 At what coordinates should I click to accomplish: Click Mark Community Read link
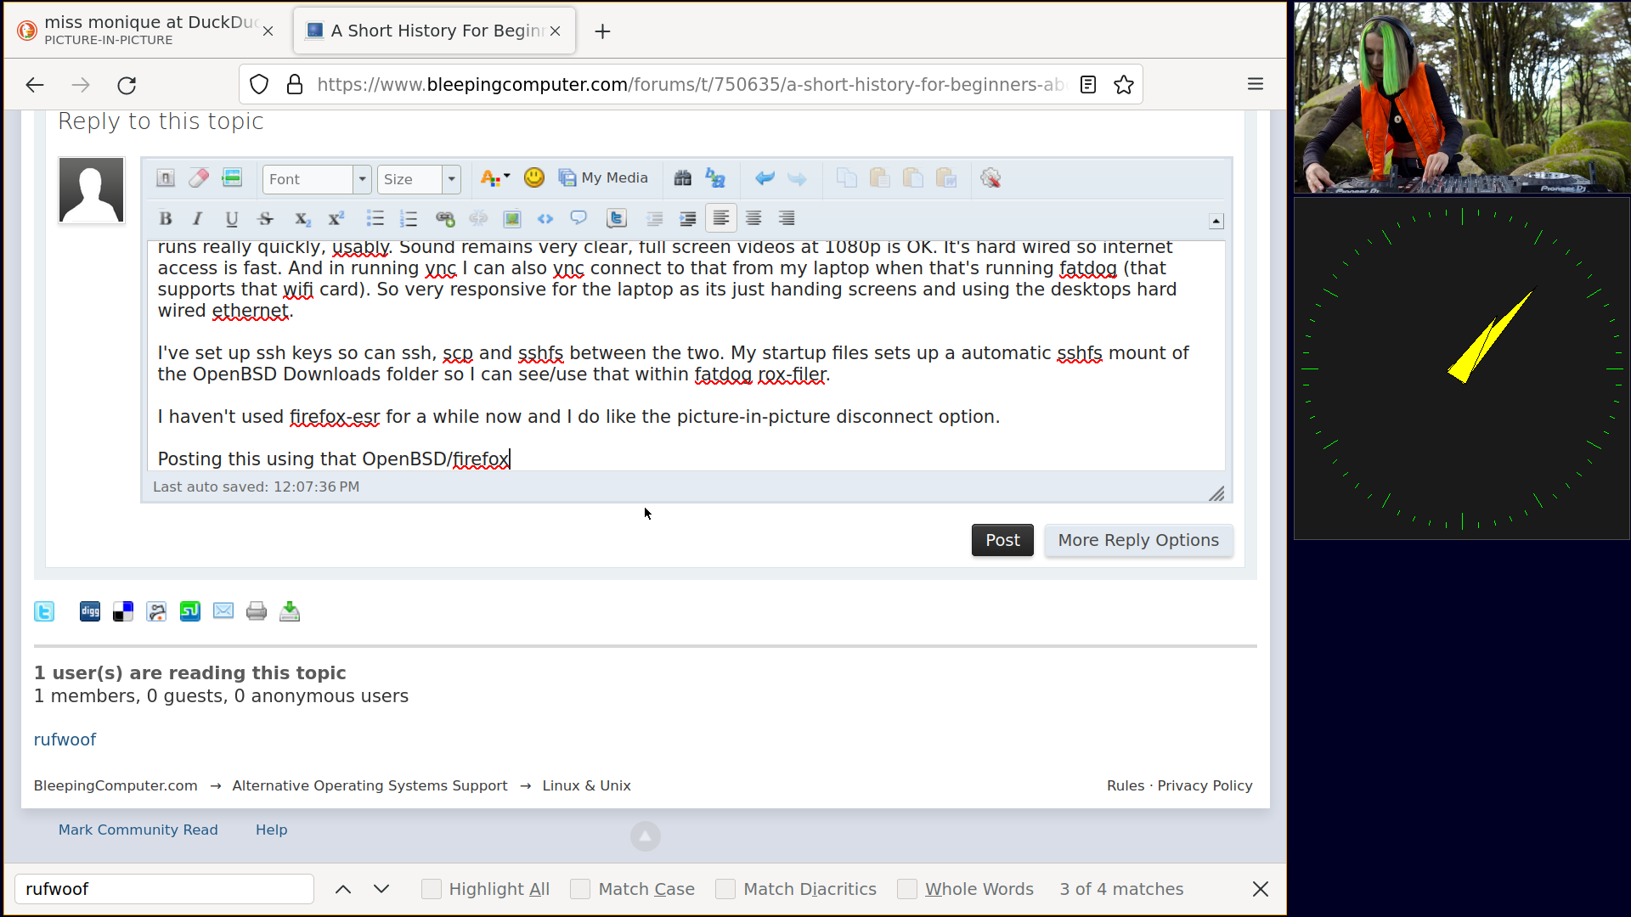click(138, 830)
